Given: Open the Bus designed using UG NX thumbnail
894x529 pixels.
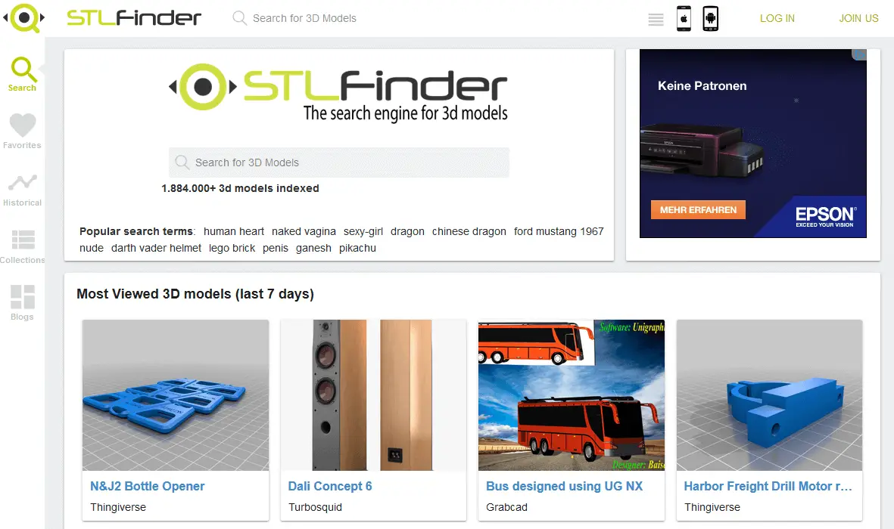Looking at the screenshot, I should click(x=572, y=394).
